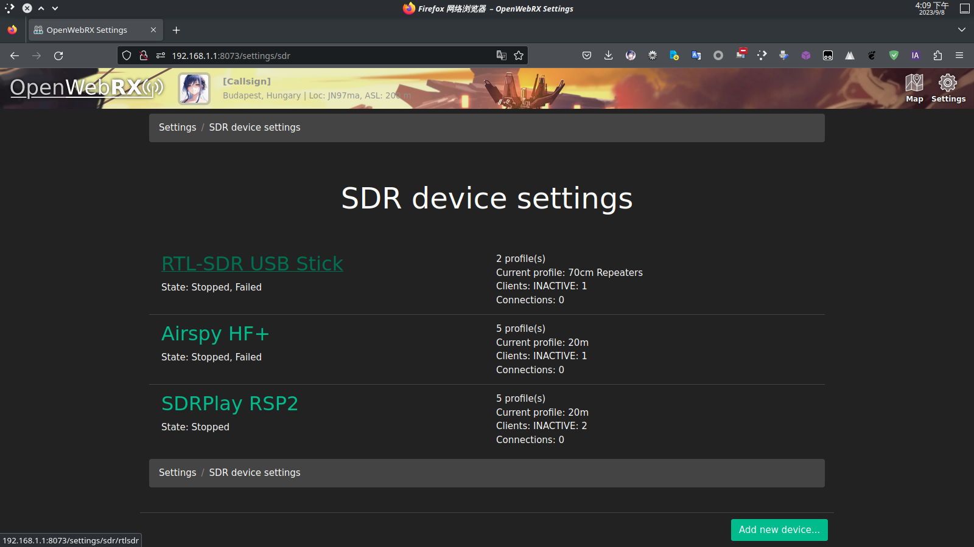The width and height of the screenshot is (974, 547).
Task: Translate the current page
Action: pyautogui.click(x=501, y=55)
